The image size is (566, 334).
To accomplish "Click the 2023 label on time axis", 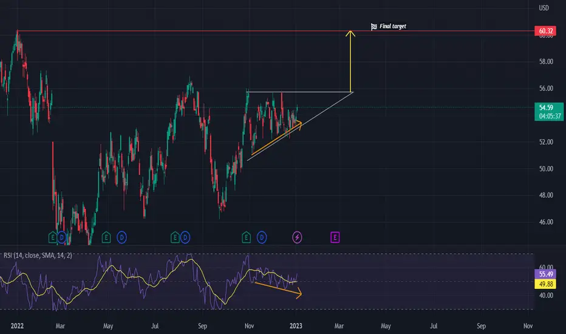I will point(296,325).
